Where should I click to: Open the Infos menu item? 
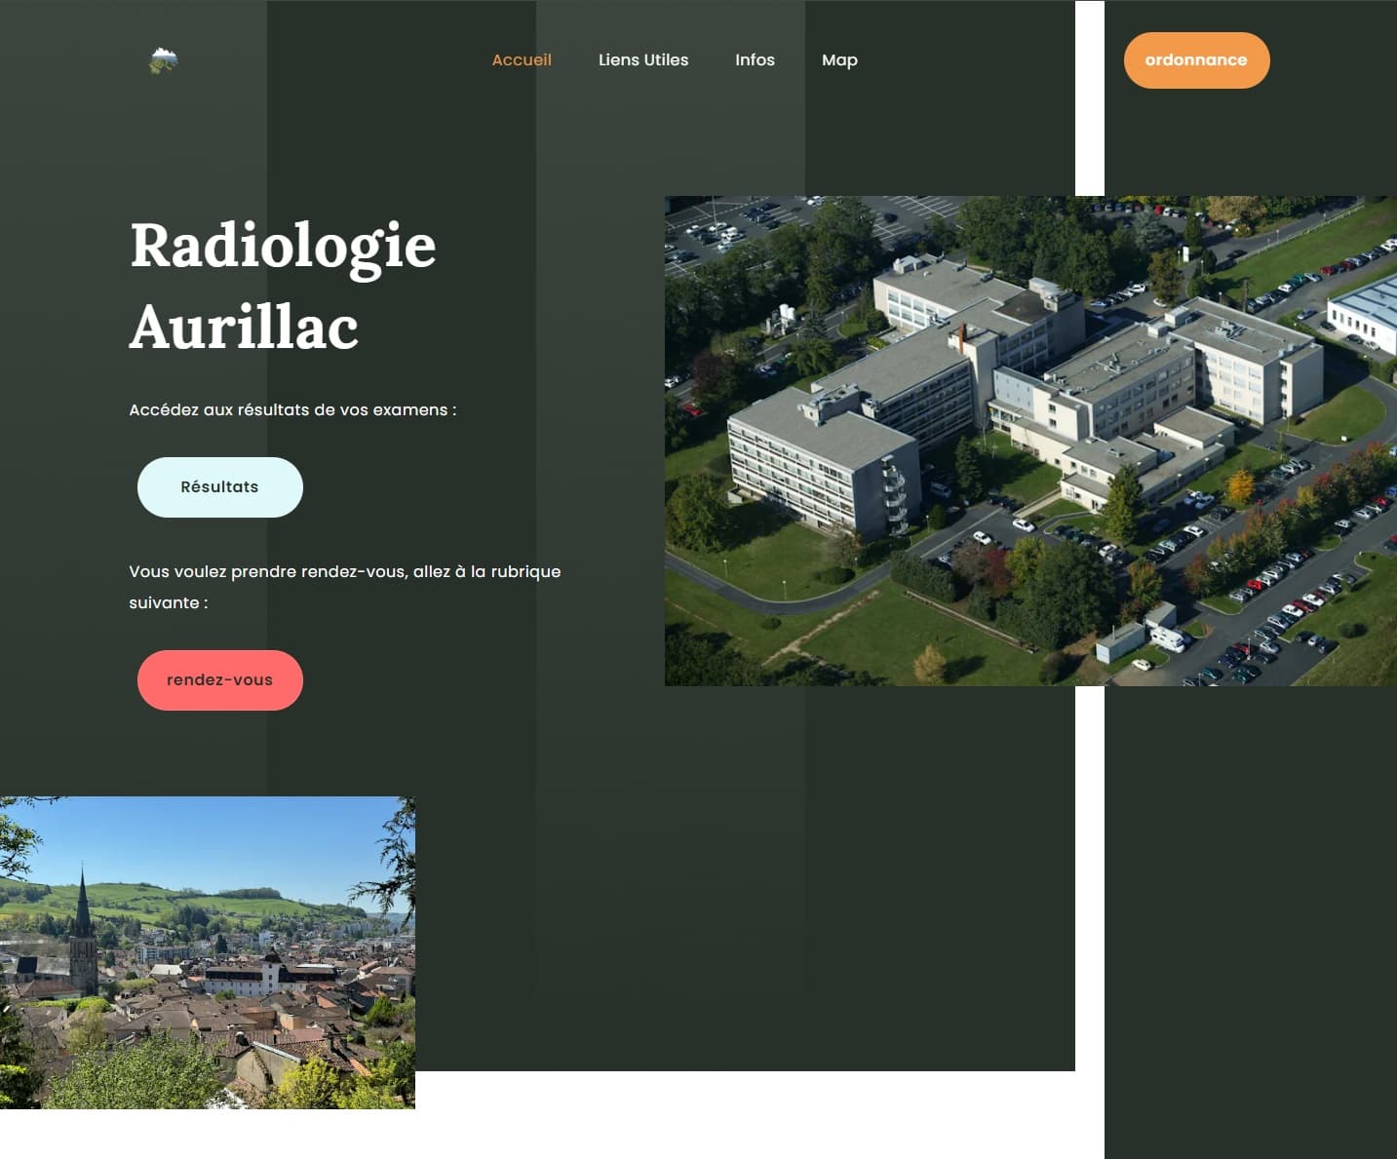pyautogui.click(x=755, y=60)
